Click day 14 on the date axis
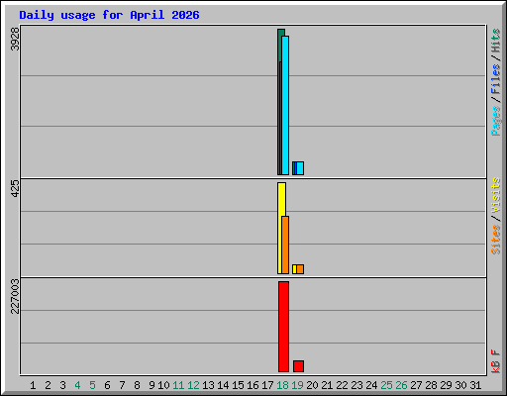 pyautogui.click(x=223, y=385)
